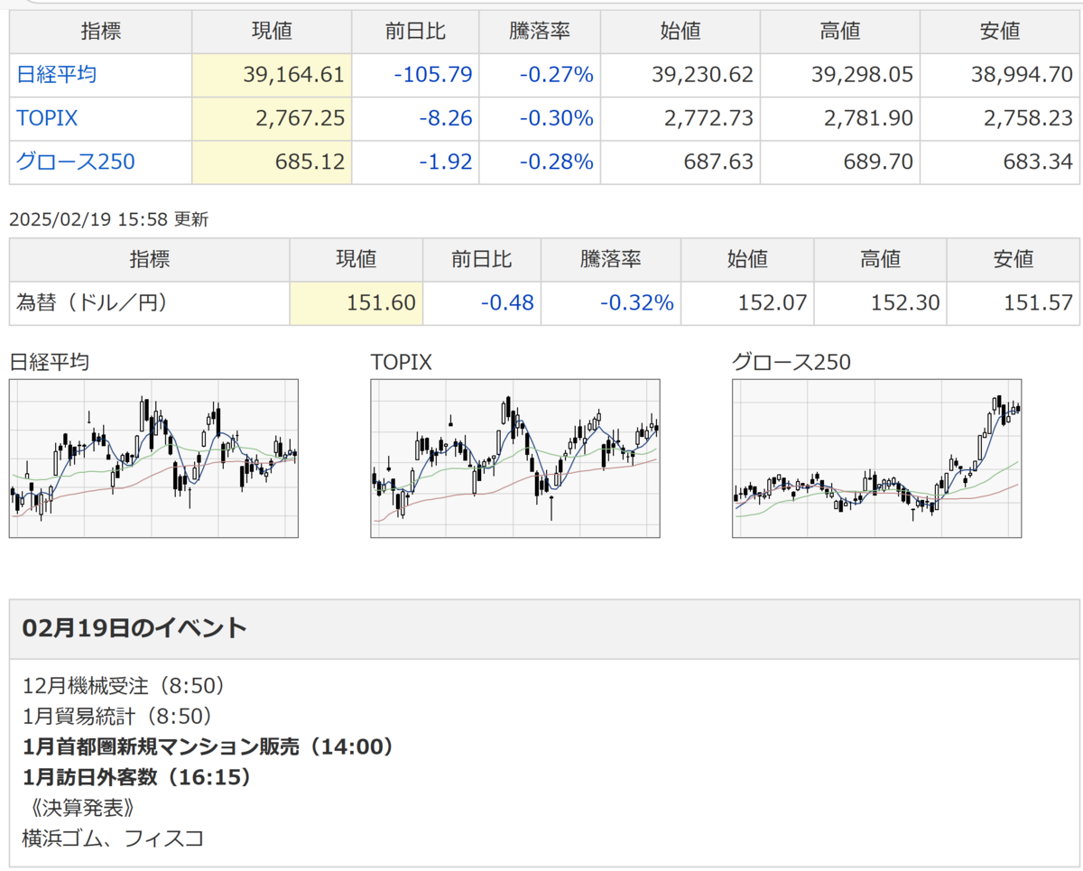Select TOPIX low value 2,758.23
1083x871 pixels.
[x=1029, y=118]
